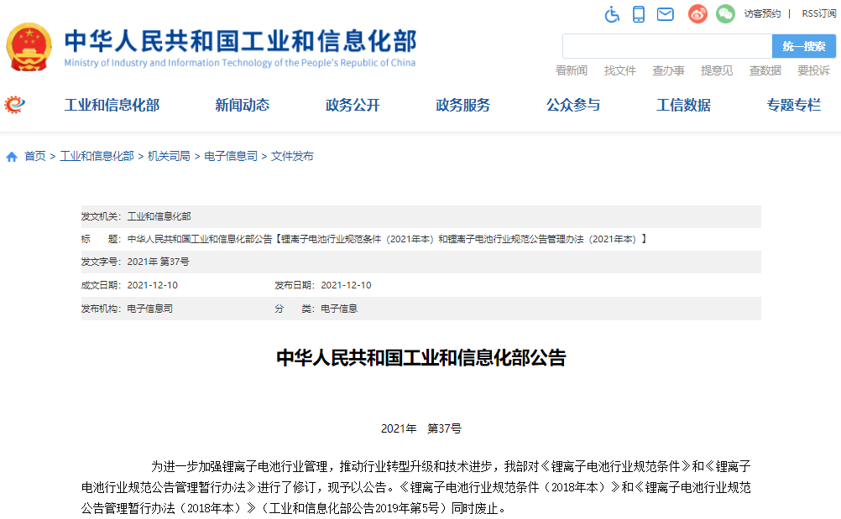Click the 要投诉 link
841x519 pixels.
click(x=813, y=70)
